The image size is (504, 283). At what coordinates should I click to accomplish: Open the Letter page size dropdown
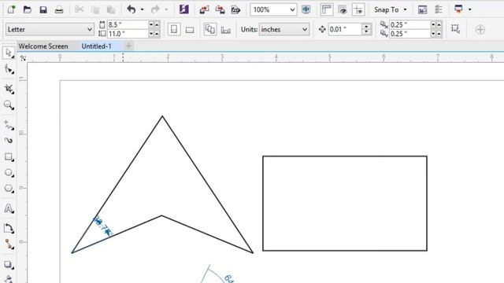coord(50,30)
